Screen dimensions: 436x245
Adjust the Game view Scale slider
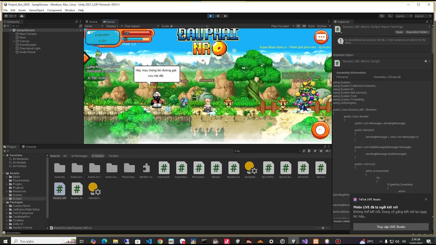(x=187, y=26)
